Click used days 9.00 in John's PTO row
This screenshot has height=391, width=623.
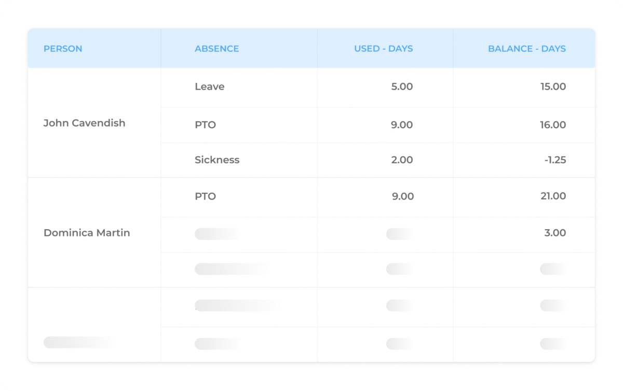[x=402, y=125]
